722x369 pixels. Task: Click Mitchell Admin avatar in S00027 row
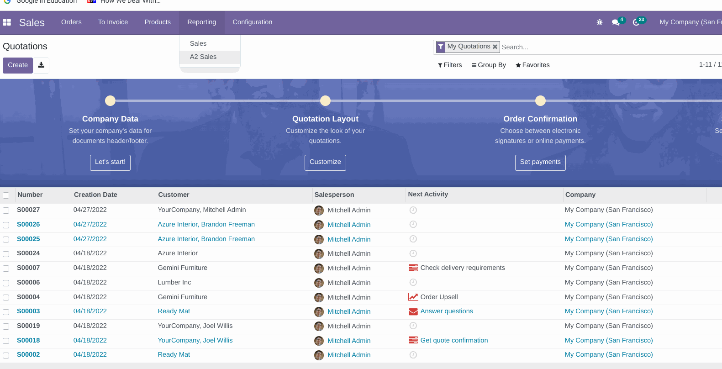click(319, 210)
